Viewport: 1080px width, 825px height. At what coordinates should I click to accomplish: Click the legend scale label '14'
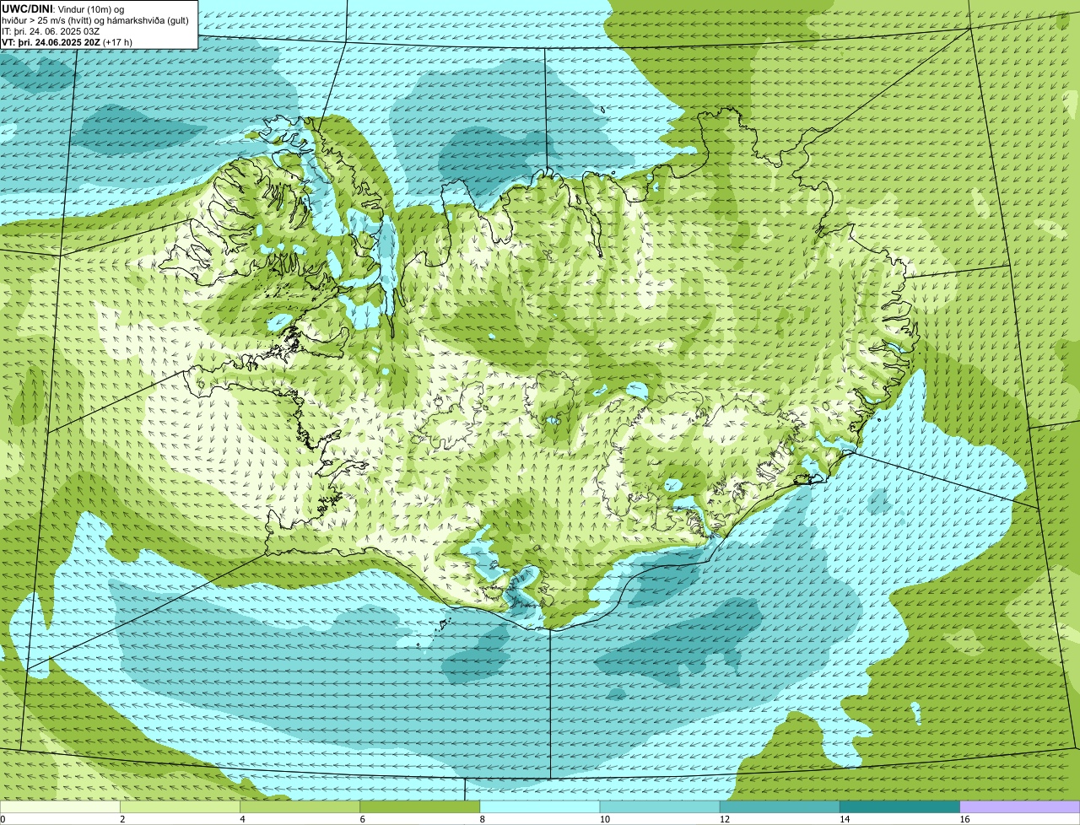click(845, 819)
